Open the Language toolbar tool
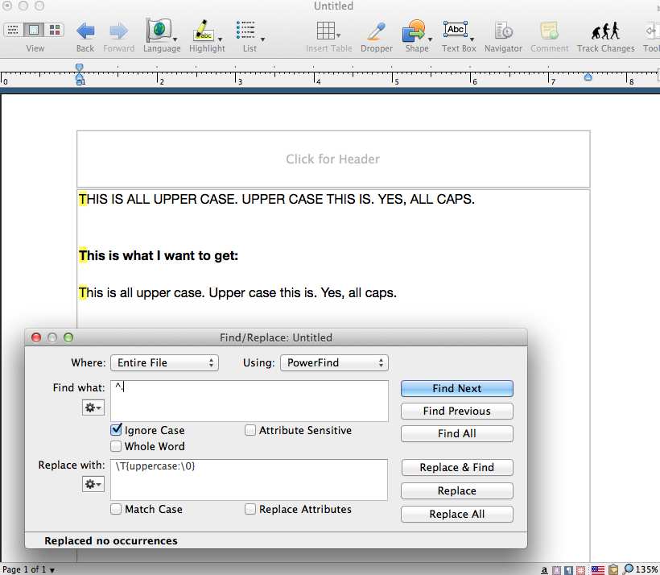The width and height of the screenshot is (660, 575). tap(159, 31)
